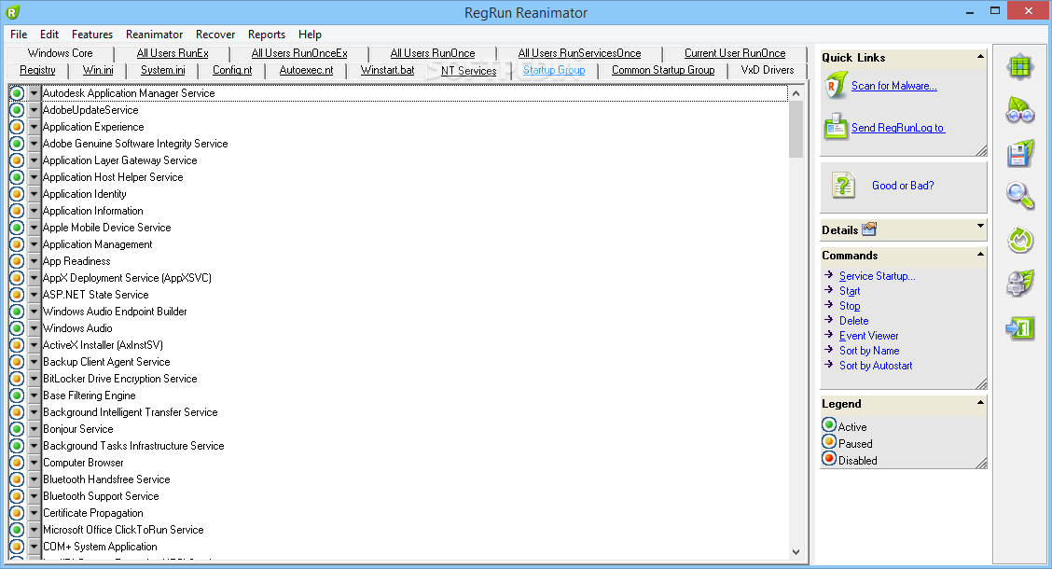Expand the Details panel

[x=980, y=226]
